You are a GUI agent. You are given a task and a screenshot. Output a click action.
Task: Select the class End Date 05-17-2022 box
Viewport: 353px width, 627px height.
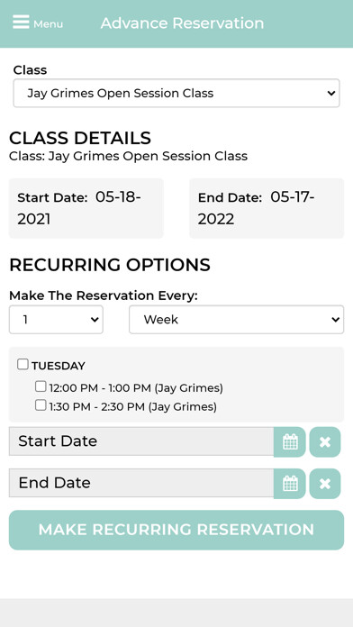[x=267, y=208]
